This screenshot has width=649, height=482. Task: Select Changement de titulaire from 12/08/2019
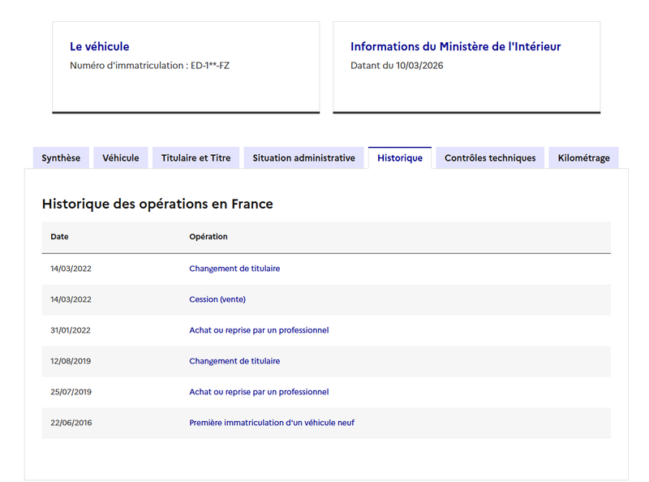point(234,361)
